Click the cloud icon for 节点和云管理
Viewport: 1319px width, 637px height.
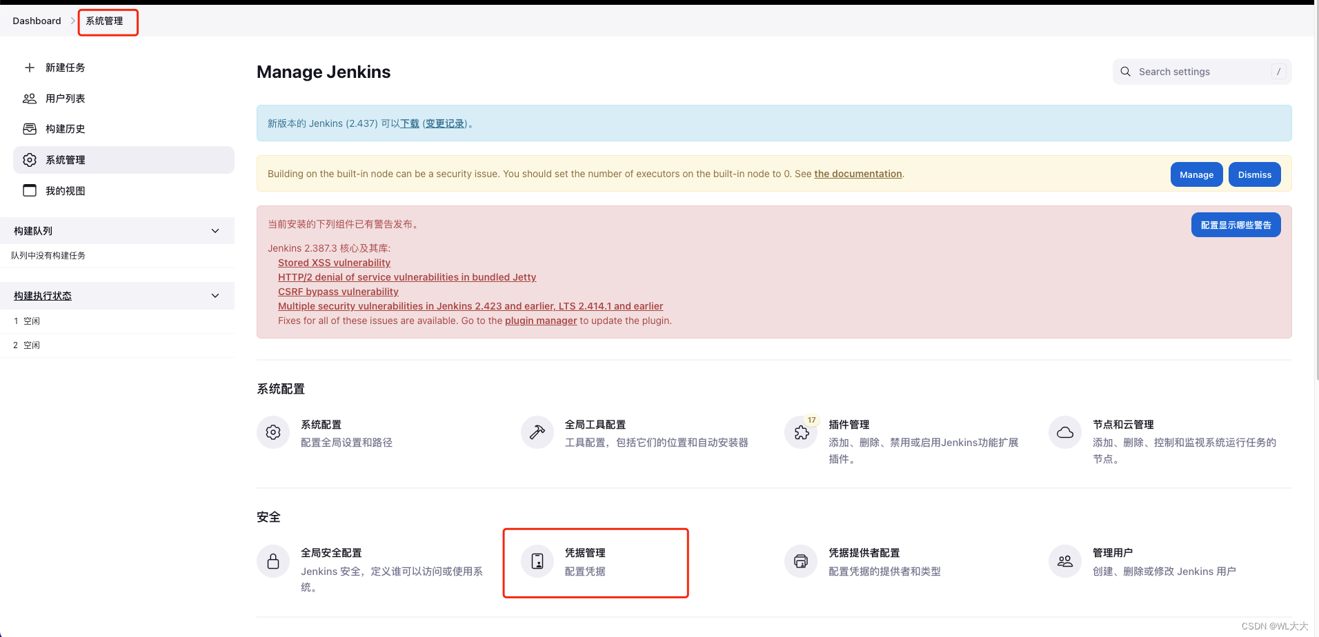point(1065,432)
